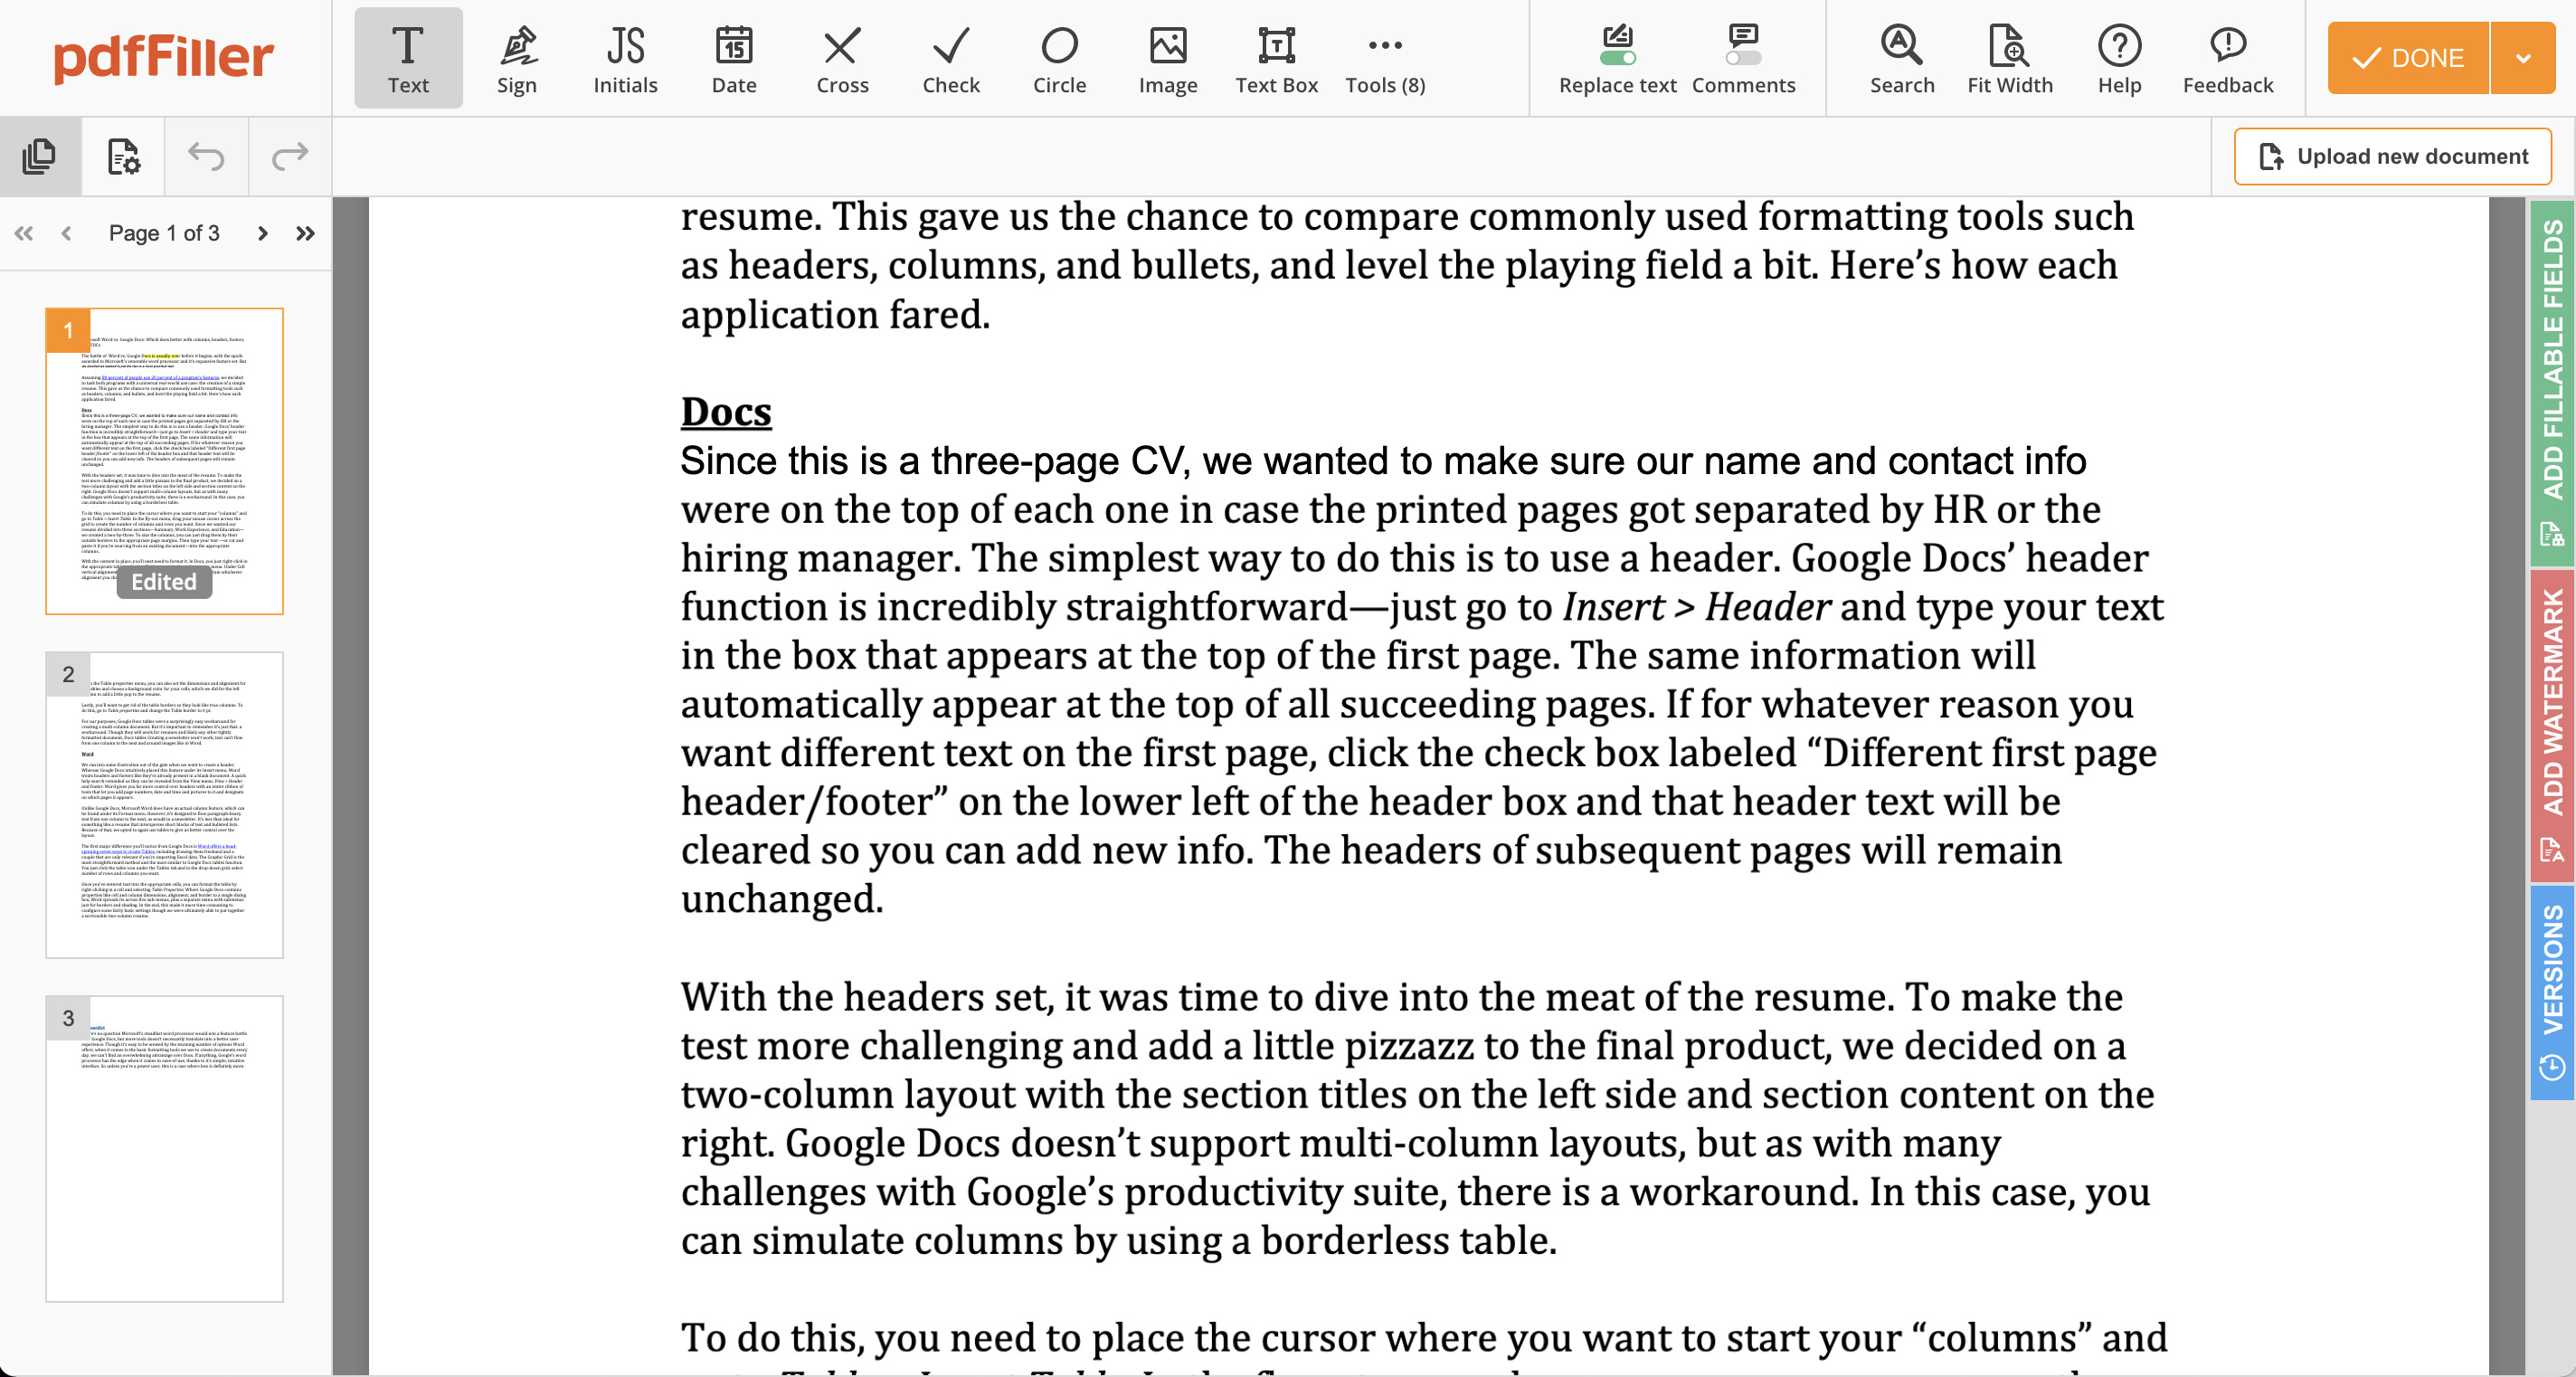Select the Check tool
The width and height of the screenshot is (2576, 1377).
(951, 58)
